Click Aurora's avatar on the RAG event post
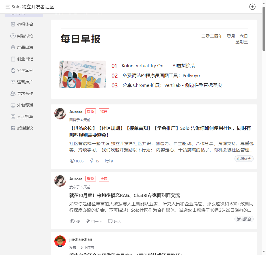The height and width of the screenshot is (255, 266). tap(60, 181)
